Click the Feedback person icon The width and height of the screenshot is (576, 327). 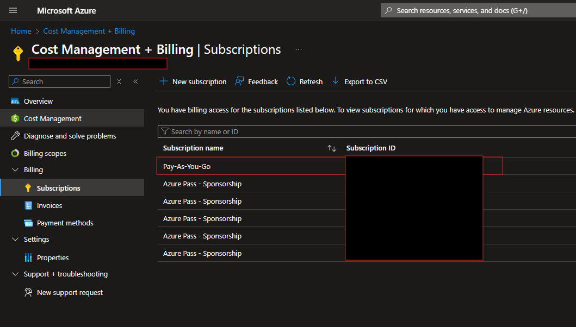click(239, 81)
